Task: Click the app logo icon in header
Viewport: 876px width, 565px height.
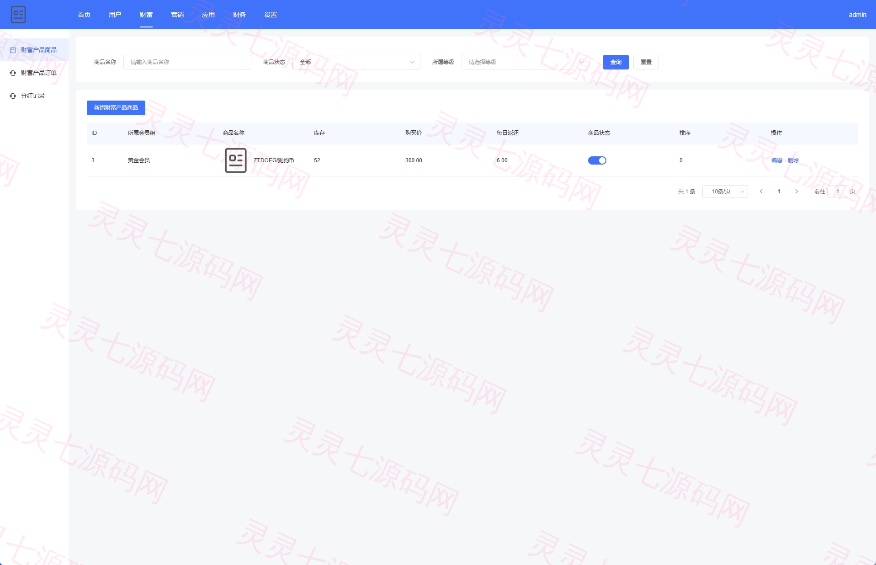Action: pos(18,15)
